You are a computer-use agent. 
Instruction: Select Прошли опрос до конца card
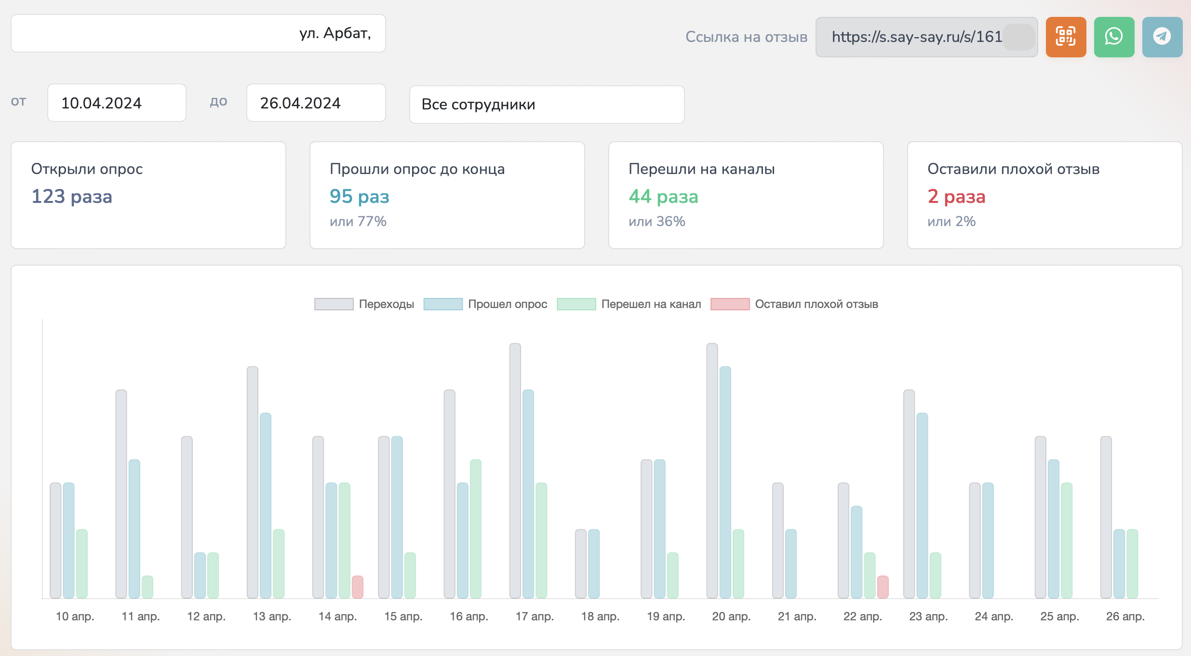coord(447,195)
